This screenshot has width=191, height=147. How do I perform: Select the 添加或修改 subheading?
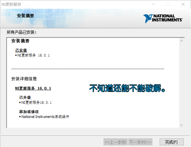(x=29, y=112)
